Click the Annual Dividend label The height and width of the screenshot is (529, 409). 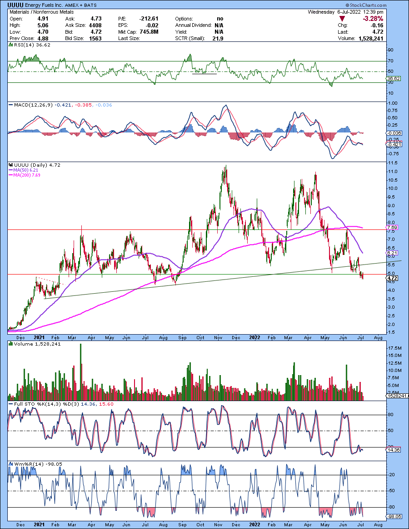tap(193, 25)
